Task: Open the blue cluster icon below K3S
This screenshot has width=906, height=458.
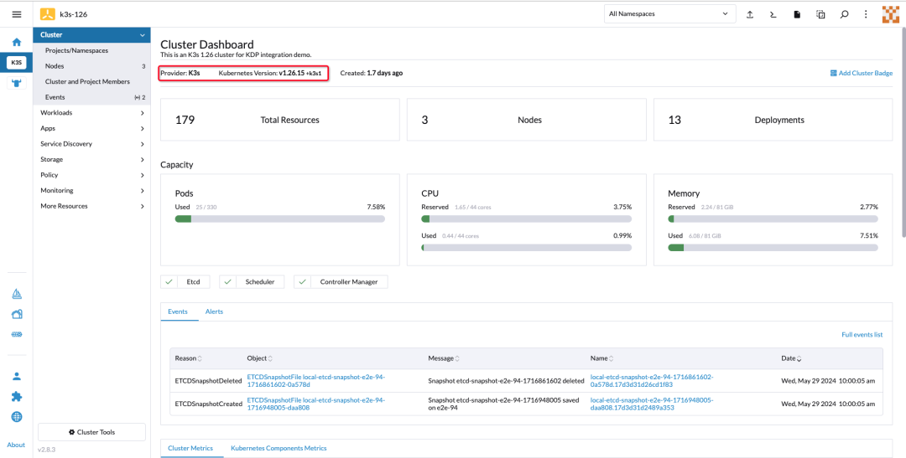Action: pos(17,83)
